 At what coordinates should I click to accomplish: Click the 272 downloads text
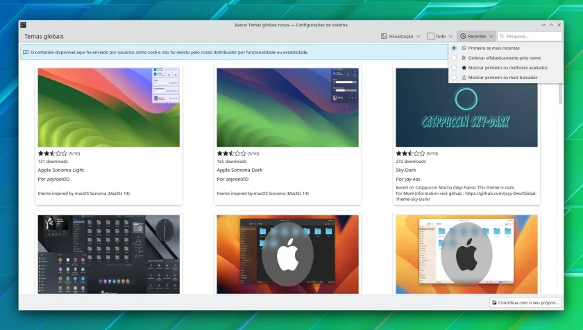pyautogui.click(x=411, y=162)
